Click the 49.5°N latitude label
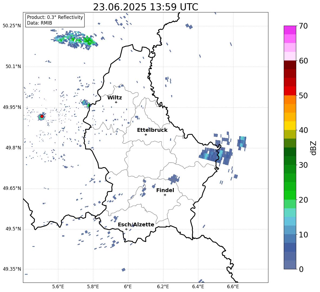Image resolution: width=320 pixels, height=292 pixels. [13, 229]
